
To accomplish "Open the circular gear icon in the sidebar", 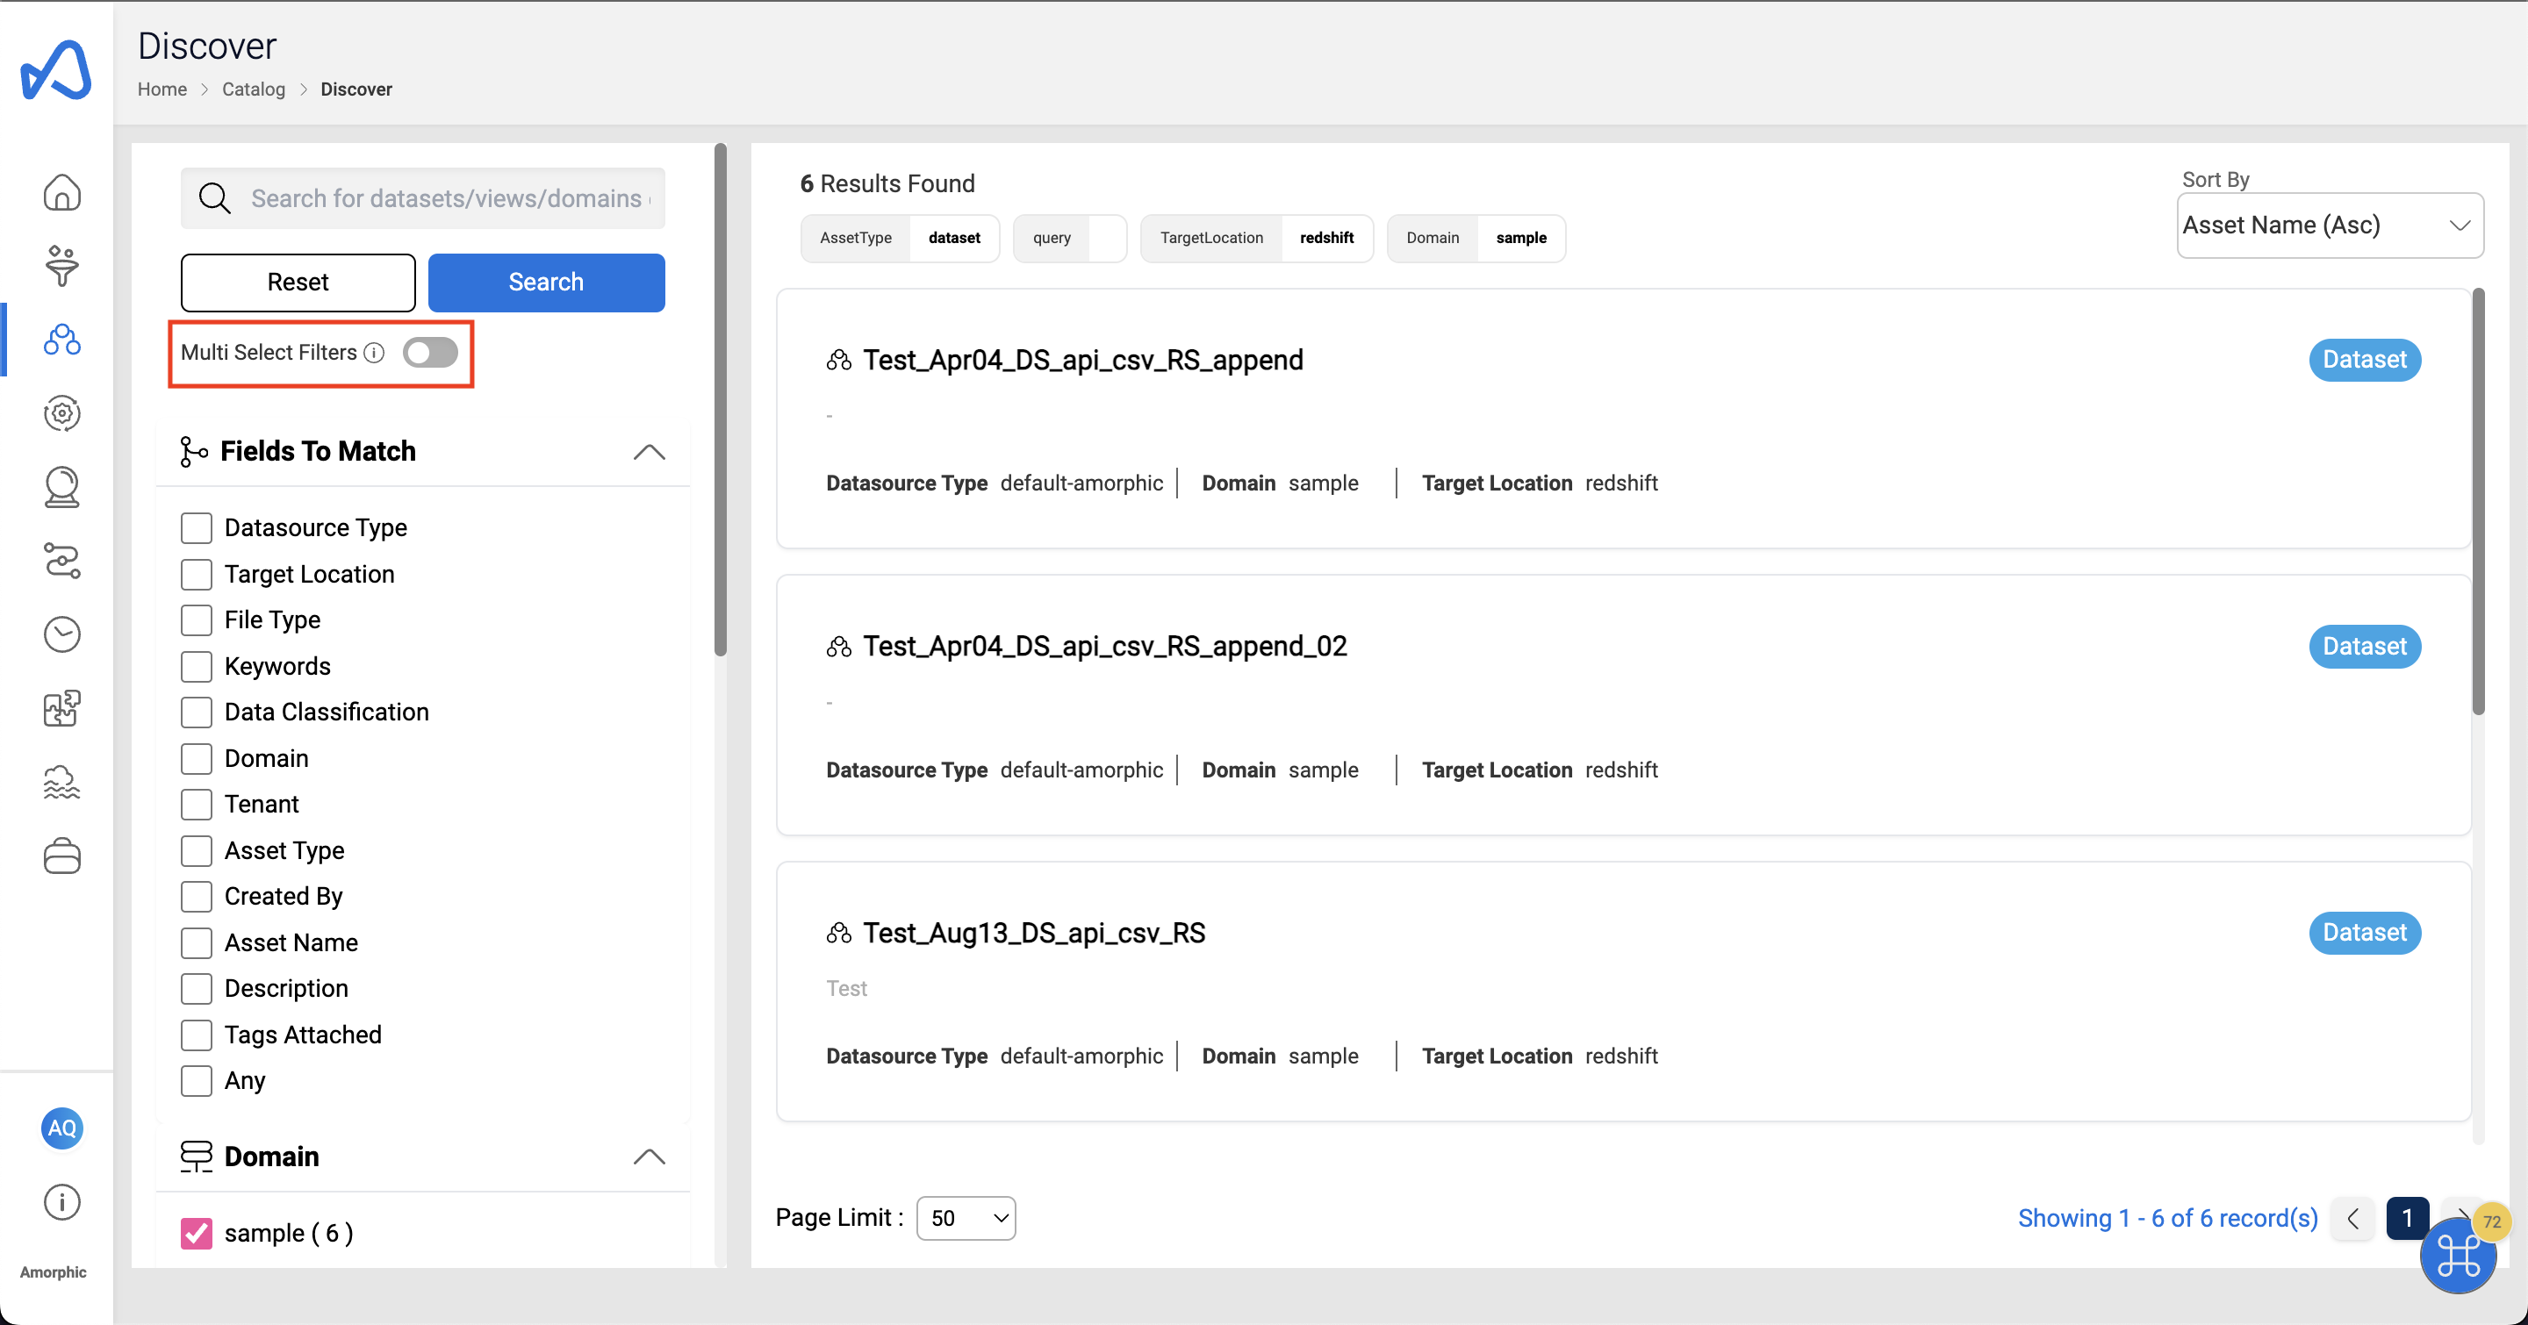I will pyautogui.click(x=61, y=413).
